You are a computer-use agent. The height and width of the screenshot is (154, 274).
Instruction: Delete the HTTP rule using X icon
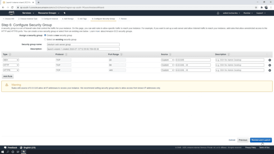(x=269, y=65)
